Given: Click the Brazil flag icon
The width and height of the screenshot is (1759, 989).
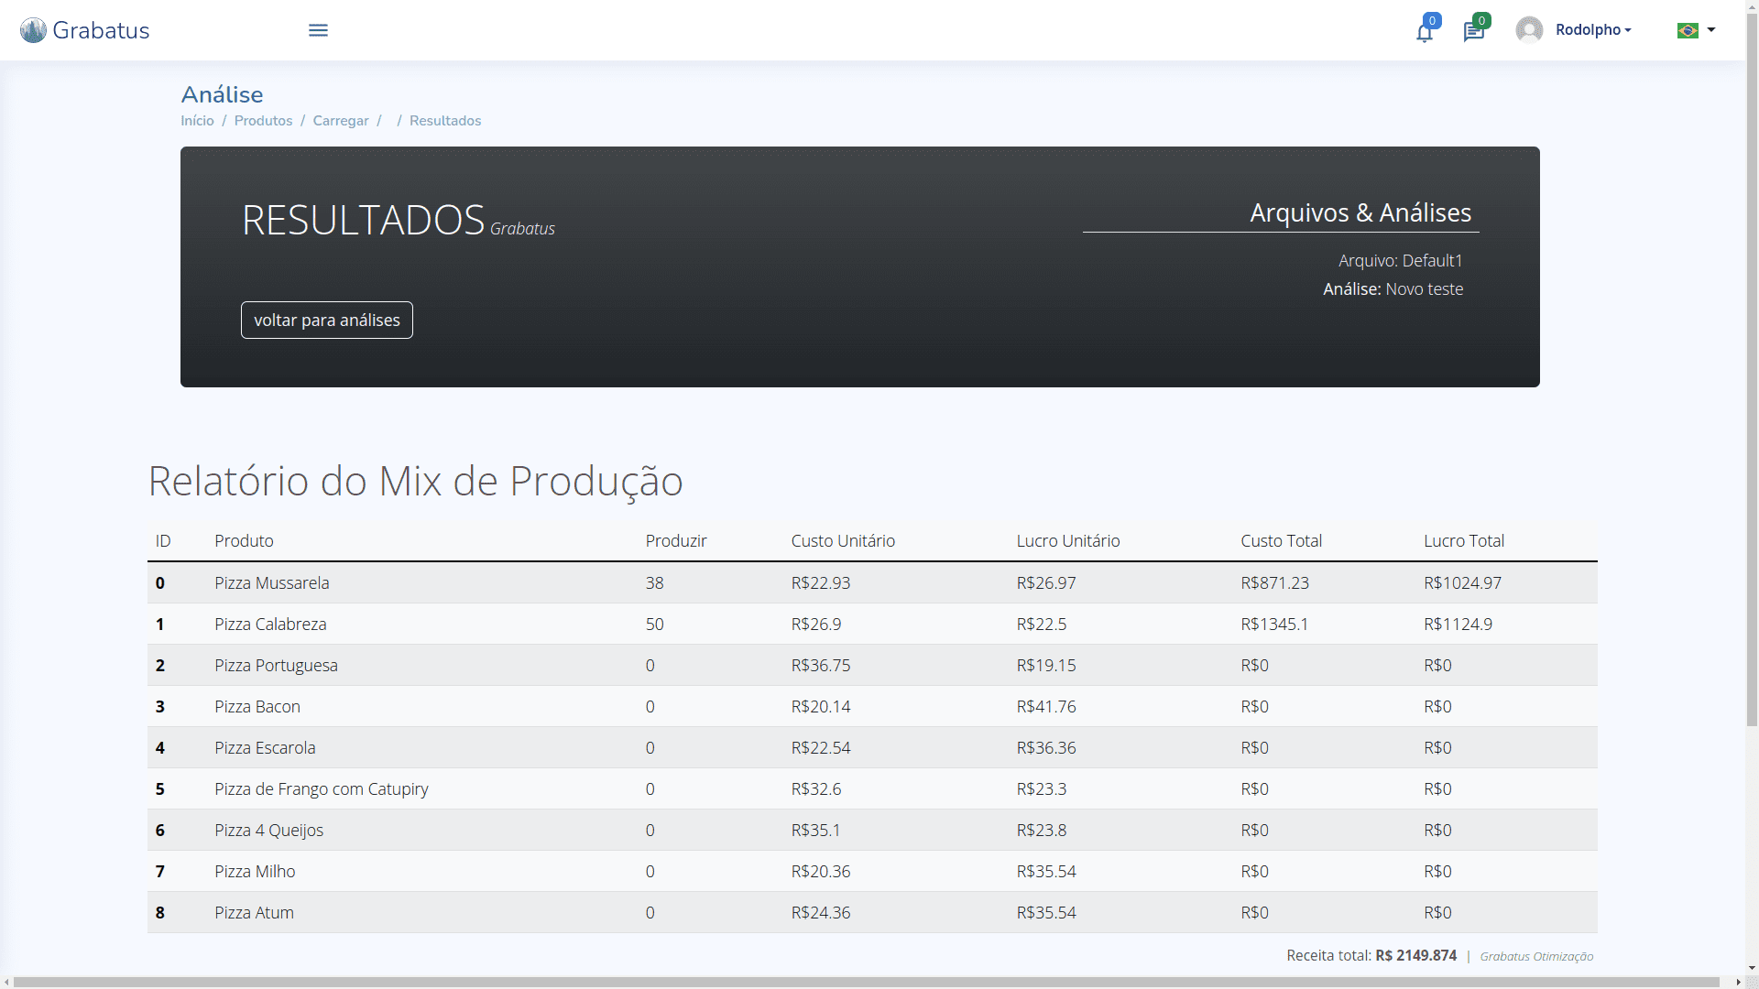Looking at the screenshot, I should point(1687,31).
